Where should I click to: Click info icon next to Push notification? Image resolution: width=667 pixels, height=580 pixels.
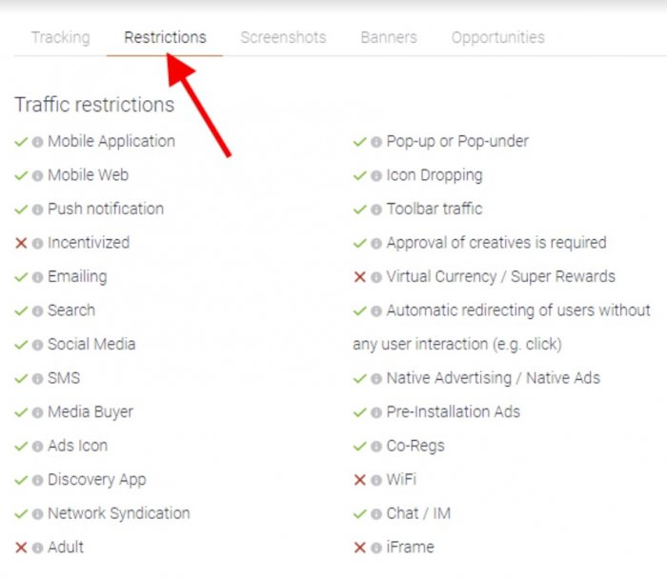(x=37, y=210)
